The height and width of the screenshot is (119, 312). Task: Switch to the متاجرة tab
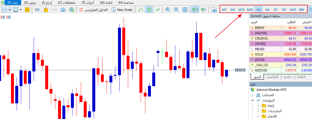(287, 77)
